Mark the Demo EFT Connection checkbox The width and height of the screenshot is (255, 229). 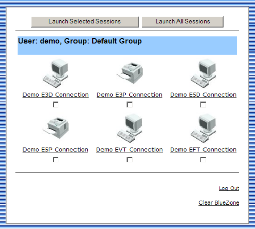[203, 160]
